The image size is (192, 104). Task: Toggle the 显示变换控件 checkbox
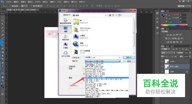[x=31, y=6]
